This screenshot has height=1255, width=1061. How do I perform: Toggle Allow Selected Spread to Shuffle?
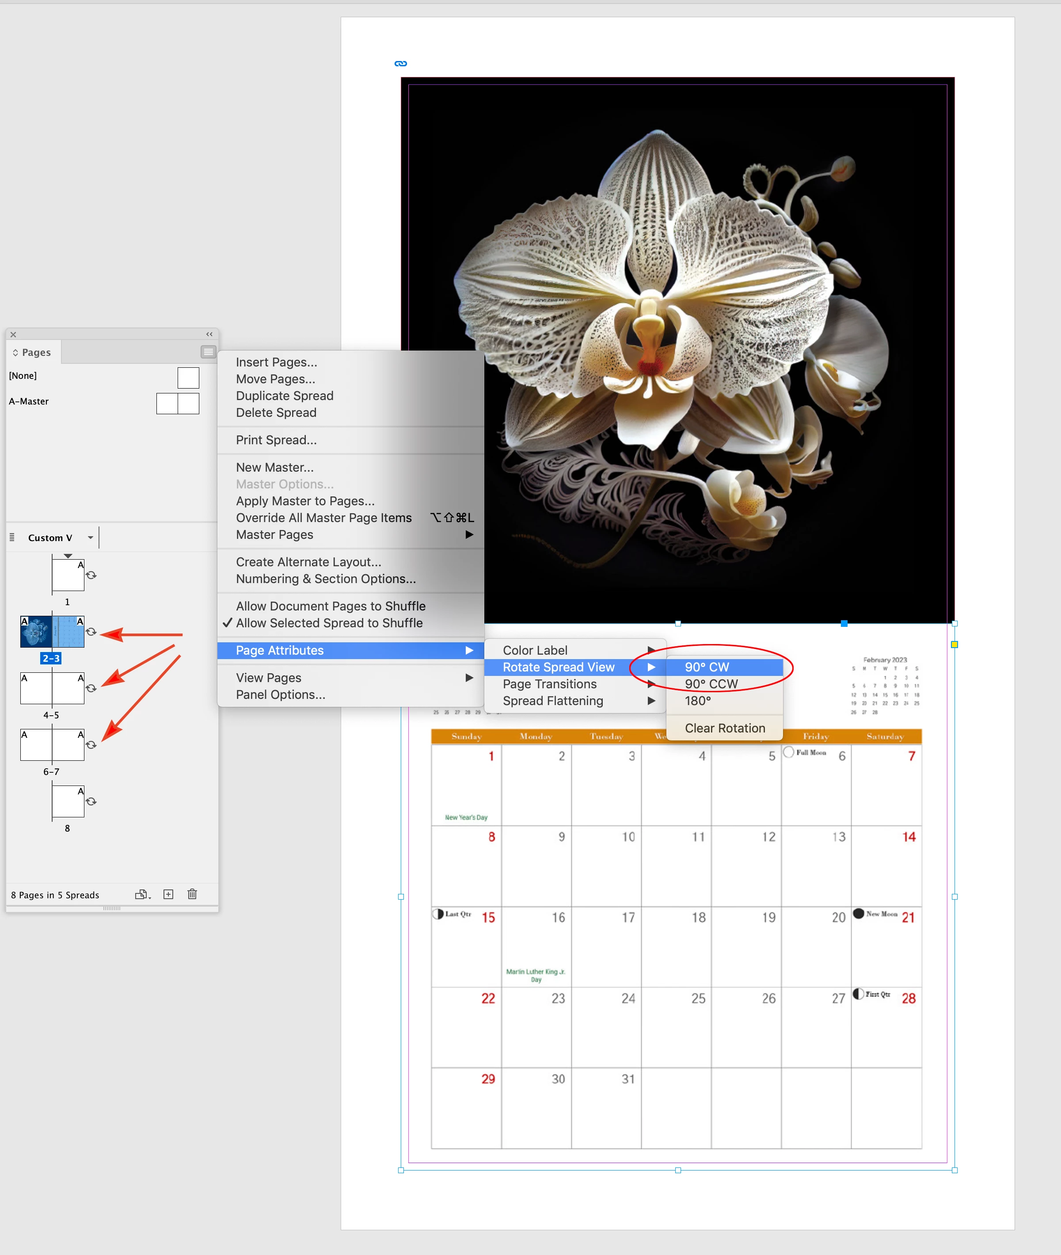coord(329,623)
